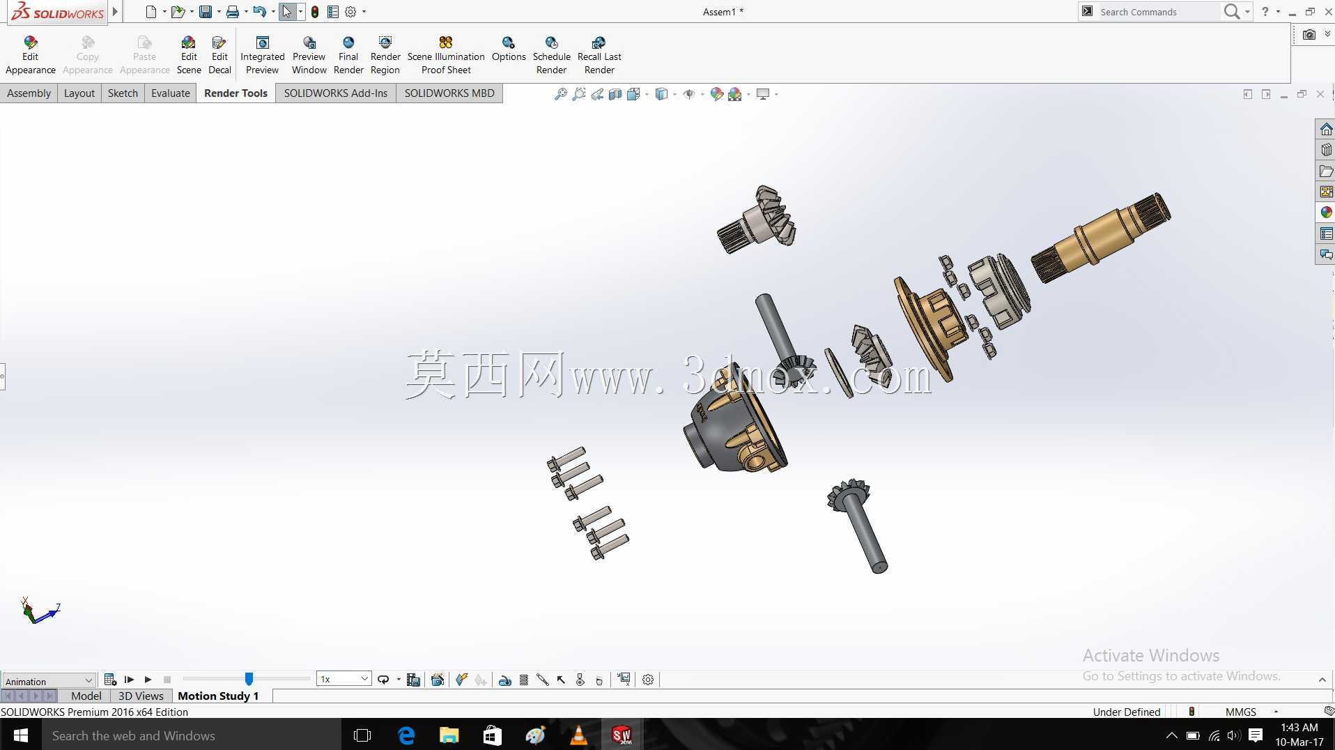This screenshot has width=1335, height=750.
Task: Open Design Library in task pane
Action: pyautogui.click(x=1326, y=151)
